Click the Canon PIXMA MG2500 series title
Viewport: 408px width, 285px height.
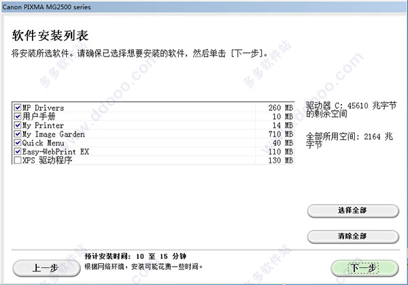pos(46,7)
